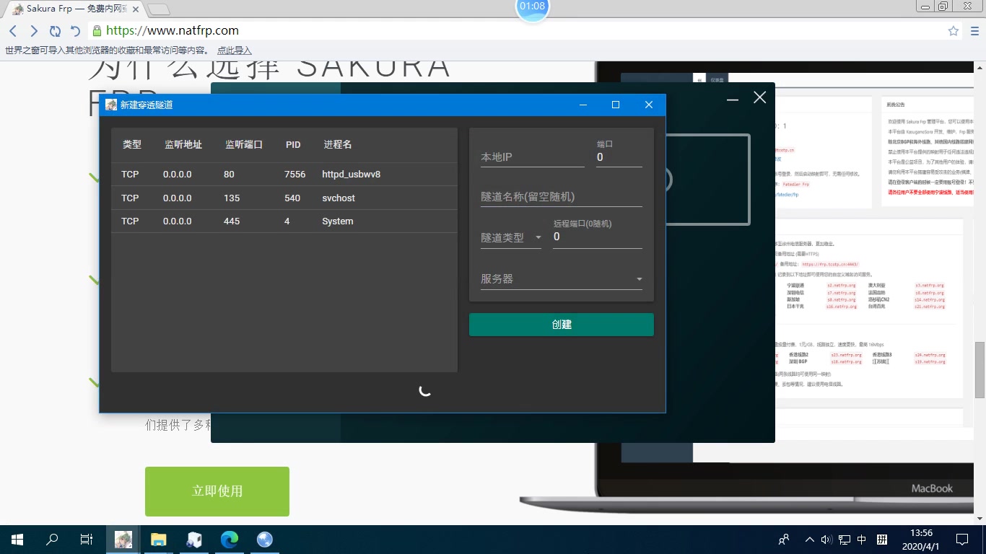Click the taskbar icon left of Edge
986x554 pixels.
click(x=193, y=540)
